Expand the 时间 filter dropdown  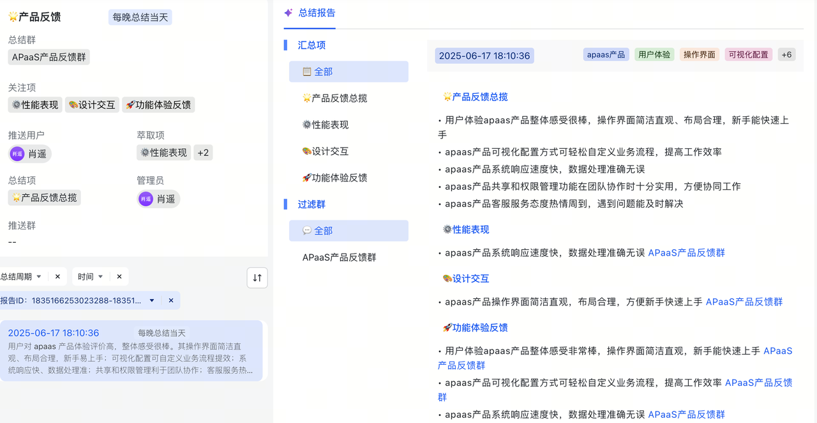100,277
